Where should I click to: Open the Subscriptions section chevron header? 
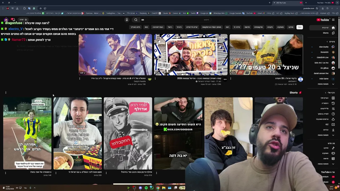point(331,42)
